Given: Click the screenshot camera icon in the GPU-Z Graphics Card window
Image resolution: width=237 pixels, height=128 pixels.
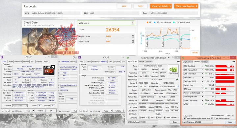Looking at the screenshot, I should (x=178, y=61).
